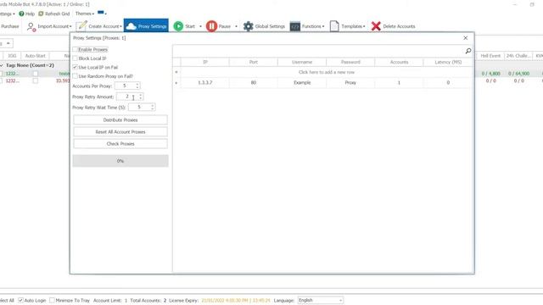
Task: Select the Example username cell
Action: click(x=302, y=83)
